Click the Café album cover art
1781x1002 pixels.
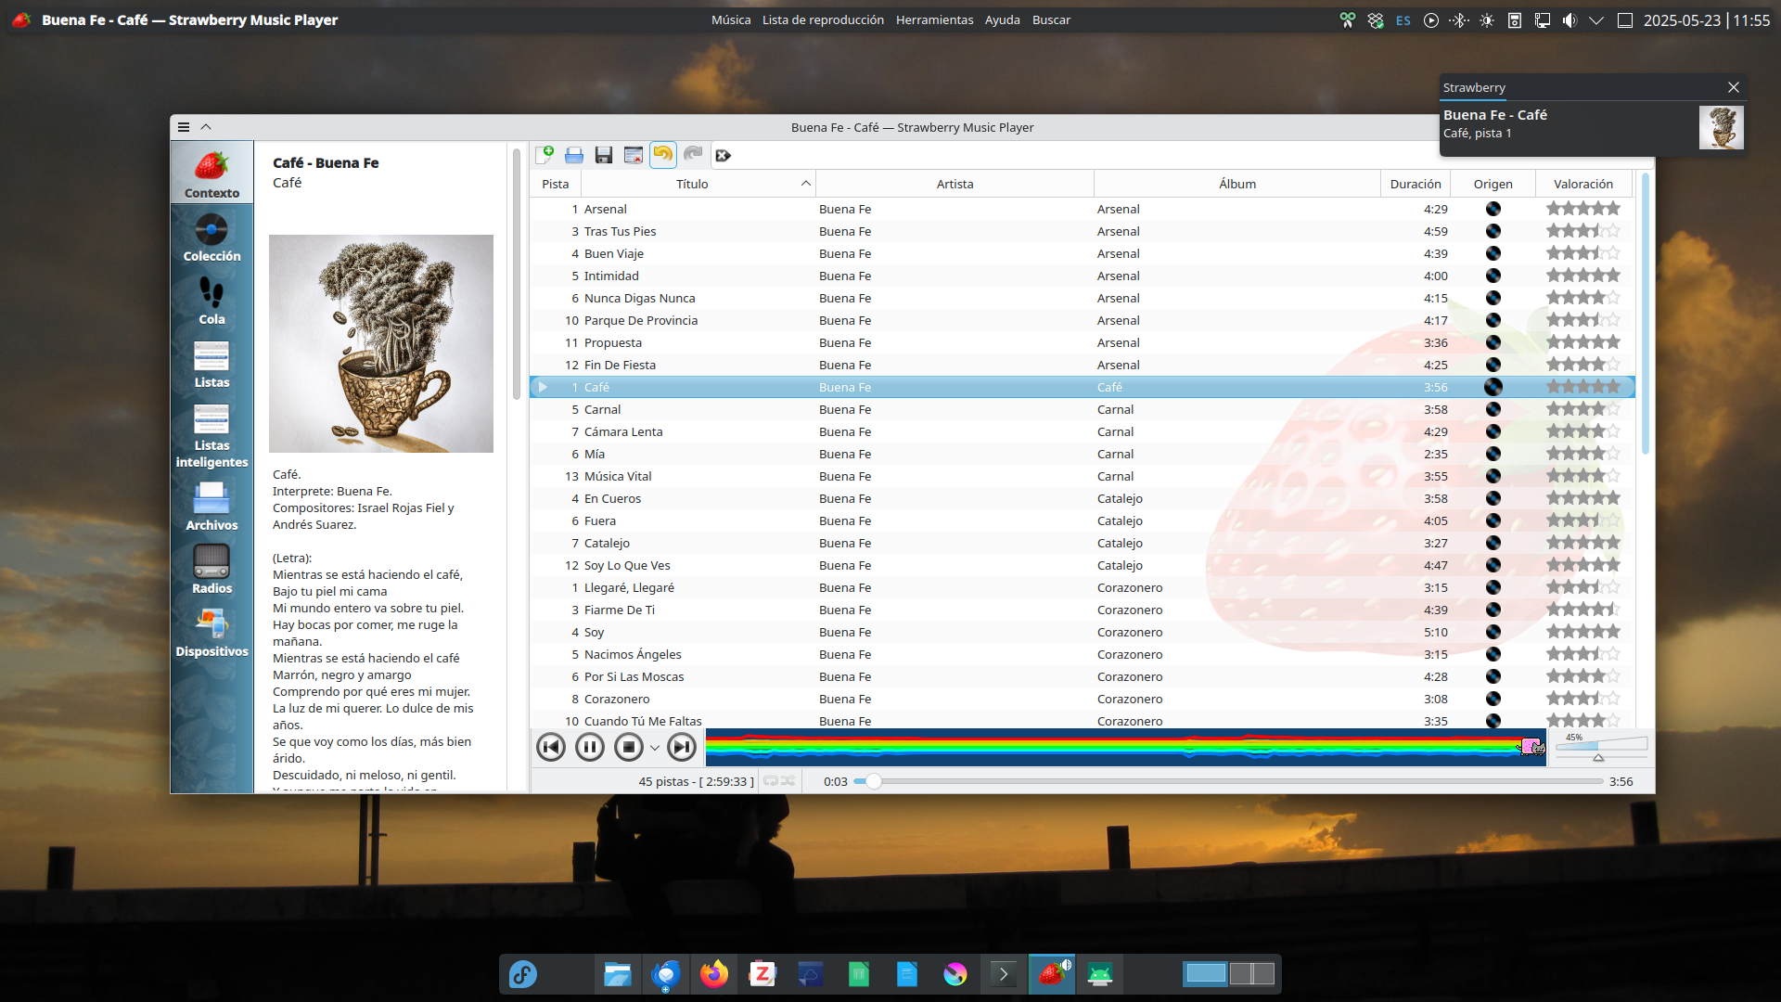(x=381, y=343)
